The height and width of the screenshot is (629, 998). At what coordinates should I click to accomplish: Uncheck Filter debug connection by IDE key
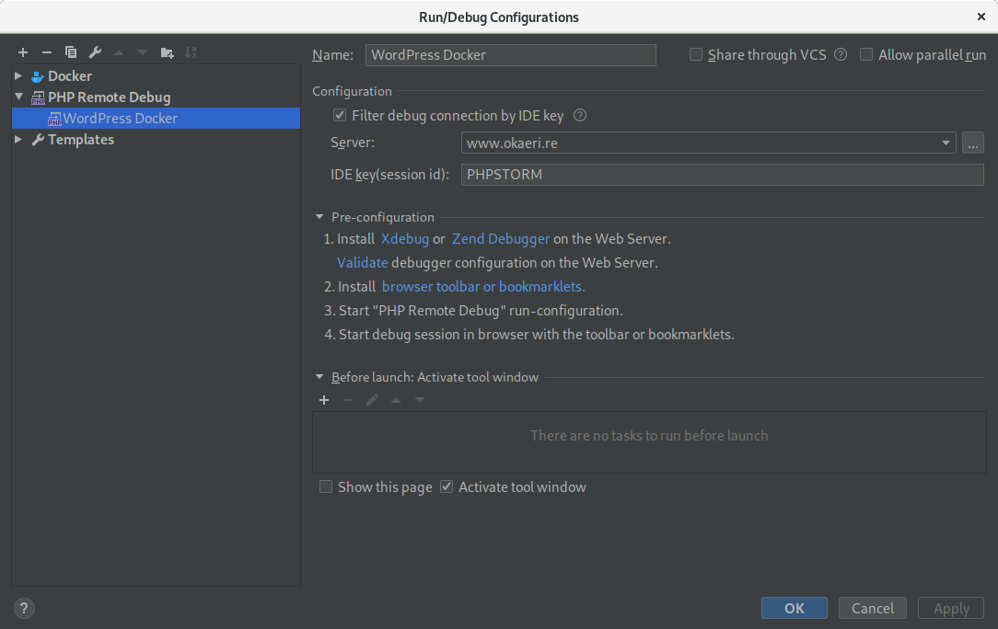coord(340,115)
